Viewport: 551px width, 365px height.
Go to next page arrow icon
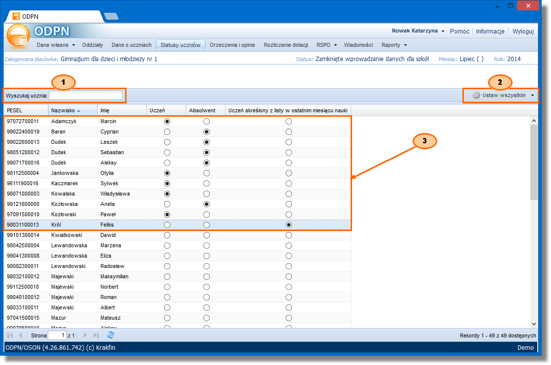coord(85,335)
